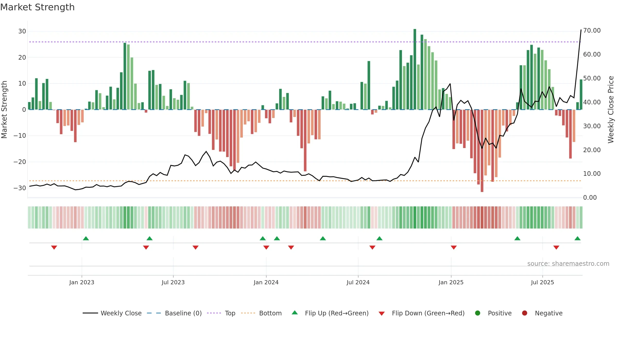
Task: Click the vertical Market Strength axis title
Action: point(4,109)
